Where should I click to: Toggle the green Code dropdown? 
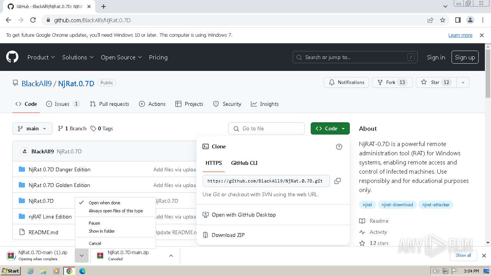pyautogui.click(x=330, y=128)
